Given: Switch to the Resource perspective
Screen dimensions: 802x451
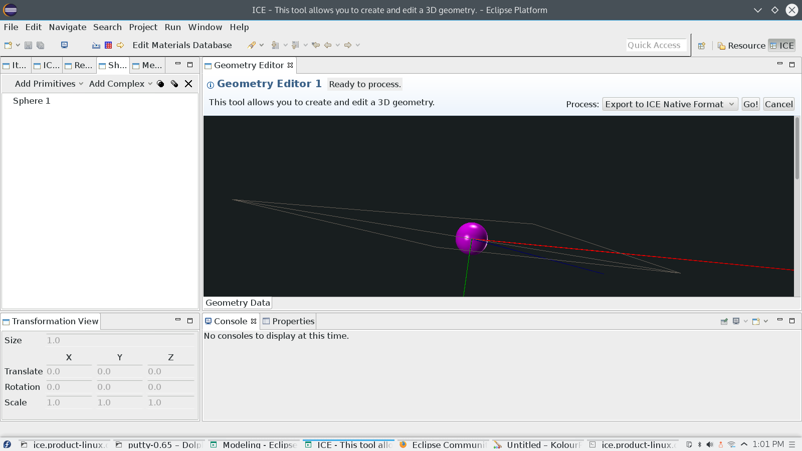Looking at the screenshot, I should point(741,46).
